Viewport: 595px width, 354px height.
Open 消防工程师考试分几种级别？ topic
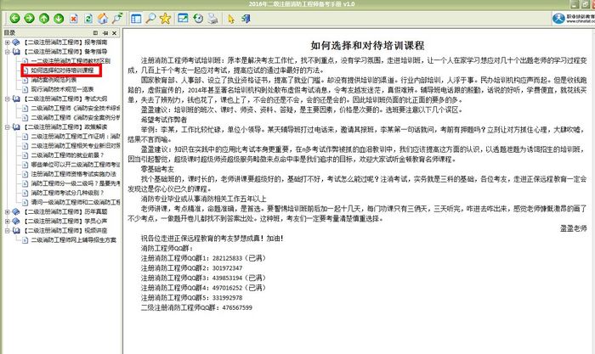coord(67,193)
